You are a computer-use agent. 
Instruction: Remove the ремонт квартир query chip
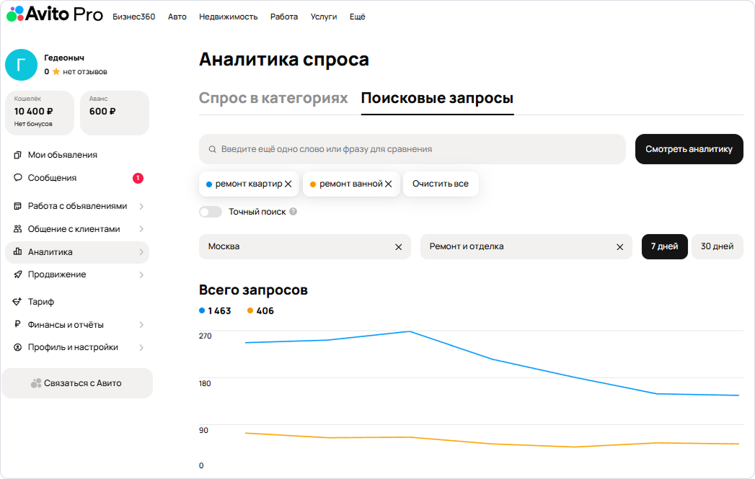click(x=288, y=184)
